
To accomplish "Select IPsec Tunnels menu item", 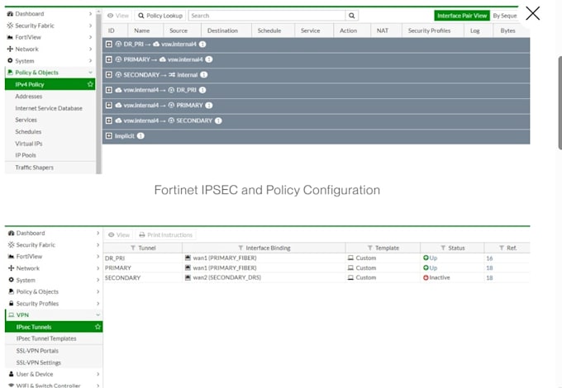I will point(54,327).
